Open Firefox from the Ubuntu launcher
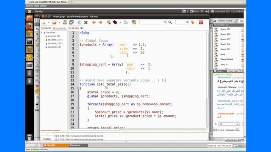 point(30,26)
